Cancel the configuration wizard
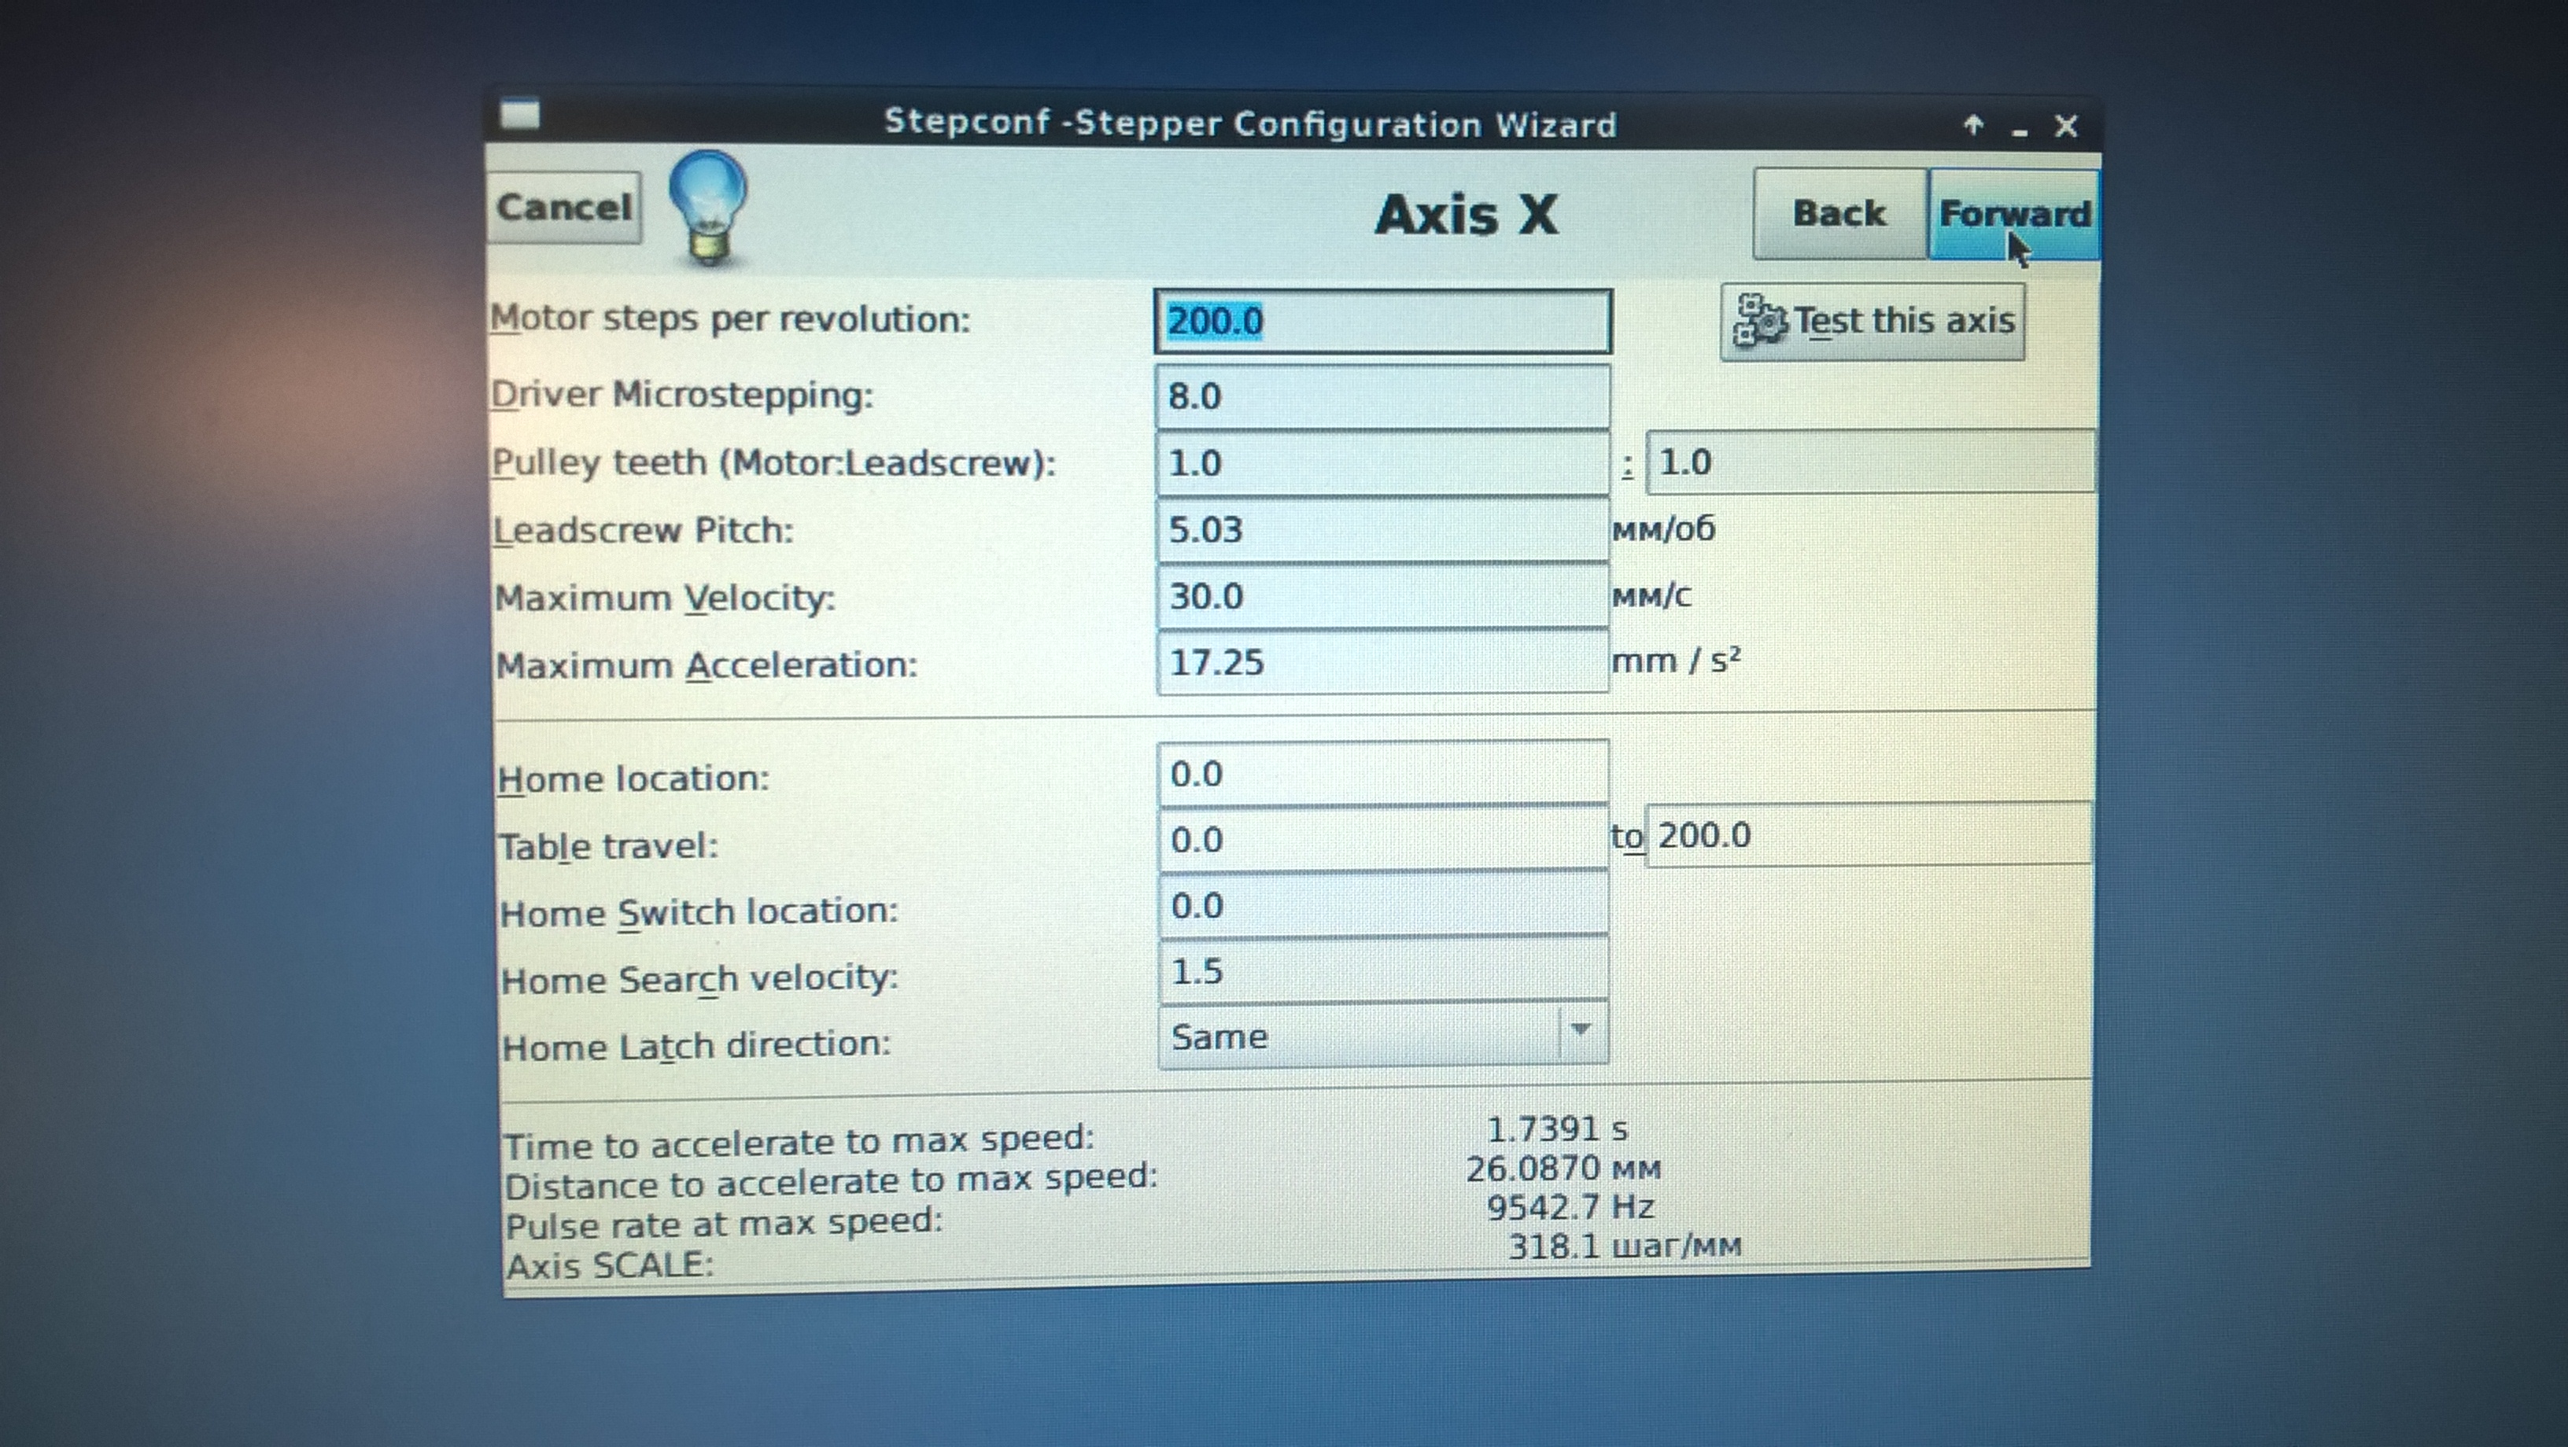 coord(564,208)
